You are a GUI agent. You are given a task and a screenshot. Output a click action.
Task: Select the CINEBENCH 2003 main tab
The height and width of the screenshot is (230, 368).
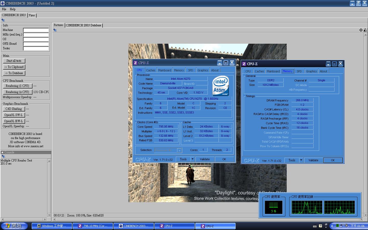[x=14, y=15]
